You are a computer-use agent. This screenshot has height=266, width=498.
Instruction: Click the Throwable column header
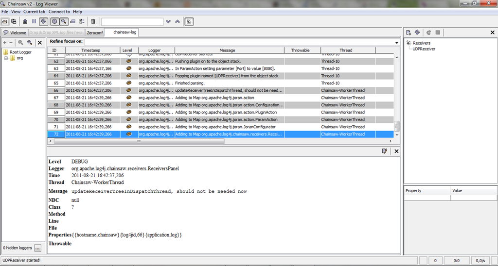click(x=302, y=50)
